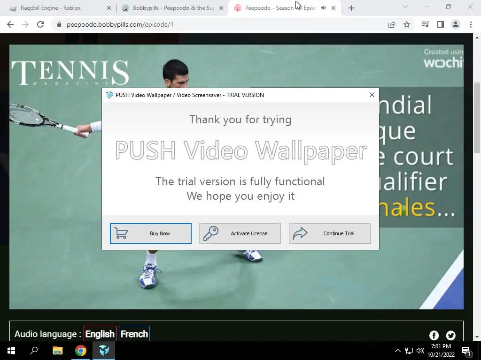The width and height of the screenshot is (481, 360).
Task: Open the Facebook share icon
Action: pos(434,335)
